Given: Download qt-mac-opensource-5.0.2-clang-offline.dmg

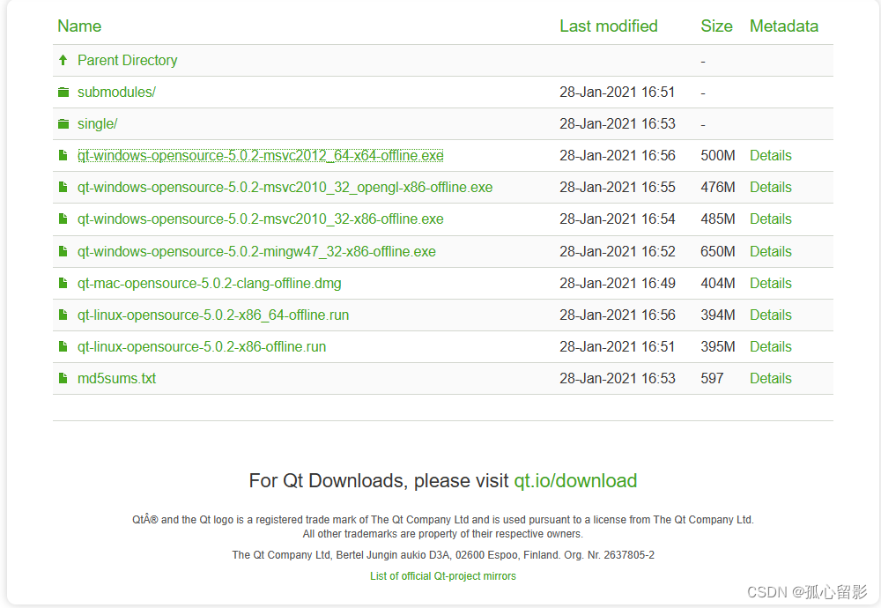Looking at the screenshot, I should tap(210, 283).
